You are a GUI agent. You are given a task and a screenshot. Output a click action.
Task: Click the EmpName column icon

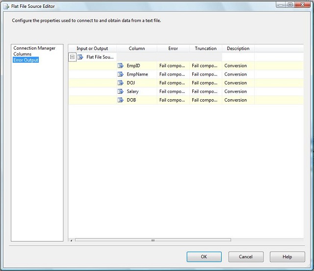pyautogui.click(x=121, y=74)
